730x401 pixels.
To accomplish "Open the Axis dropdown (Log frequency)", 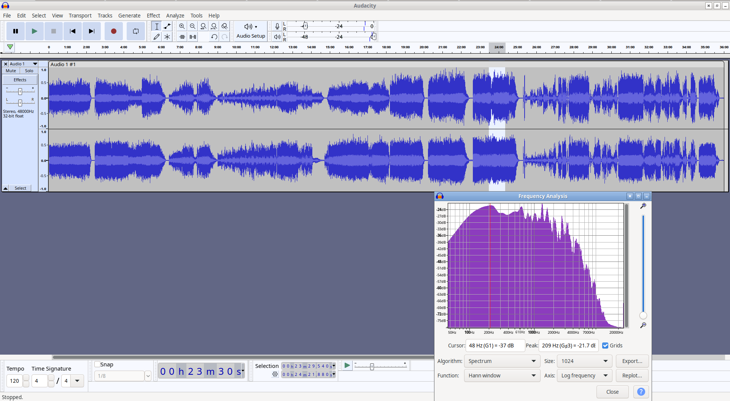I will coord(584,376).
